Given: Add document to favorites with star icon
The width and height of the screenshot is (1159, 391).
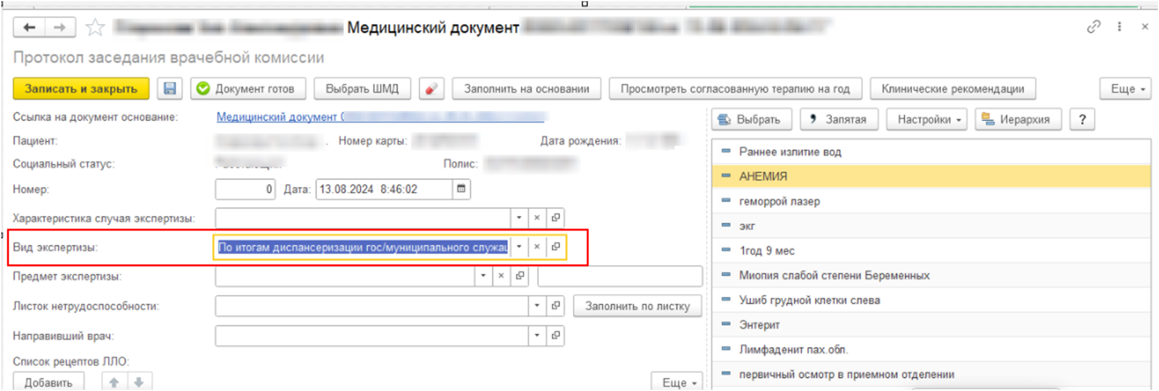Looking at the screenshot, I should pos(94,28).
